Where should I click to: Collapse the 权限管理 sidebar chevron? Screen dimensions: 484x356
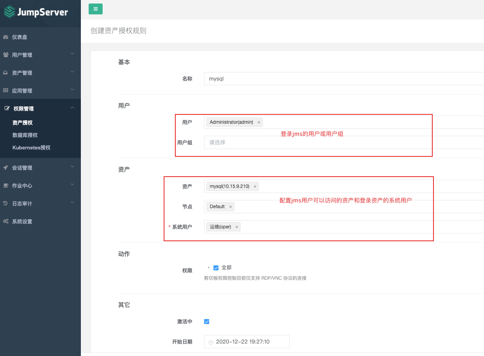[72, 108]
